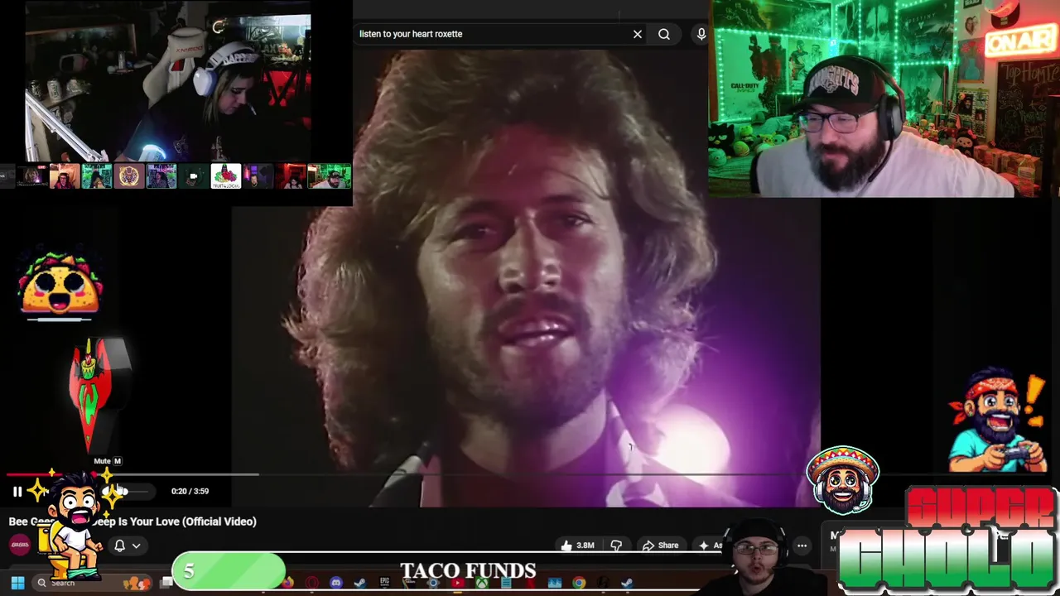Image resolution: width=1060 pixels, height=596 pixels.
Task: Open Discord from the taskbar
Action: pyautogui.click(x=335, y=583)
